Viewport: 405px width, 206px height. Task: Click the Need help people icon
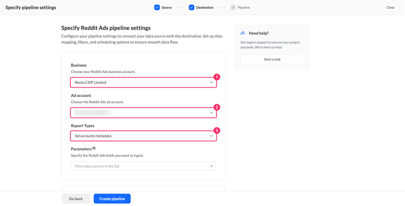pos(243,33)
